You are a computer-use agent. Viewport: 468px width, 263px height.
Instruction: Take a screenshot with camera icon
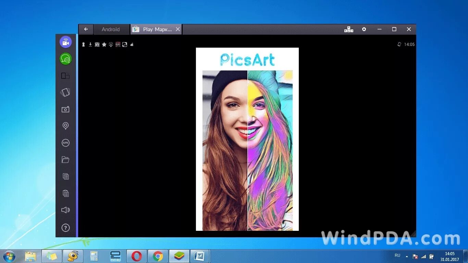tap(65, 109)
